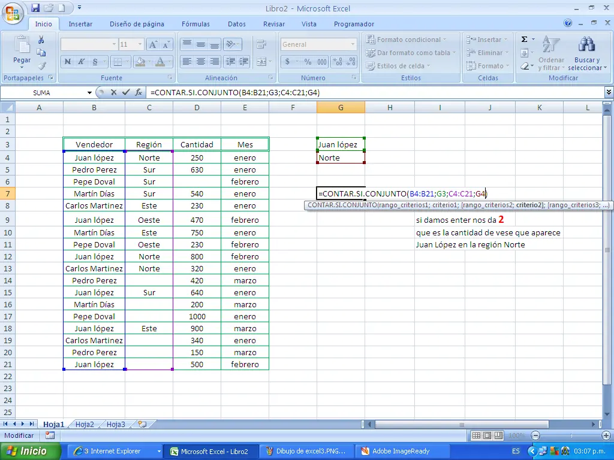The width and height of the screenshot is (614, 460).
Task: Switch to Page Layout view button
Action: tap(487, 435)
